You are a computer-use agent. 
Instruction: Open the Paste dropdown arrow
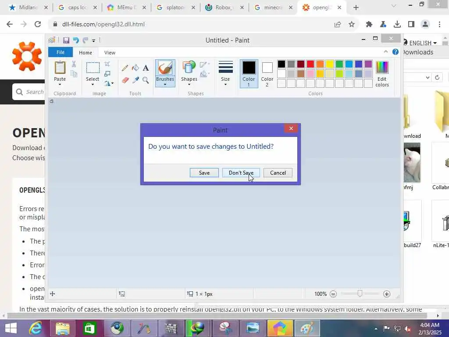(x=60, y=85)
